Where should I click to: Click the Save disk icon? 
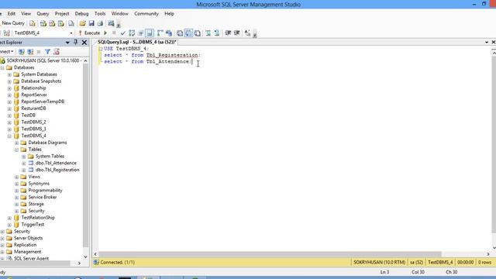(x=91, y=23)
